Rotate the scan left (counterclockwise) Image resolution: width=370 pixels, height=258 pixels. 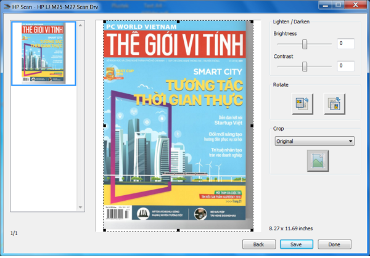click(x=302, y=104)
